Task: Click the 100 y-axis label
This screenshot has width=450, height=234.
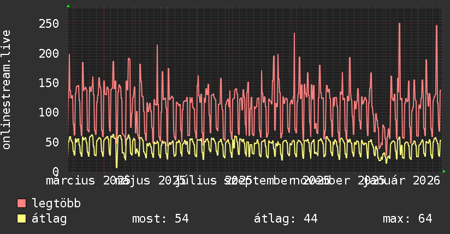Action: tap(49, 112)
